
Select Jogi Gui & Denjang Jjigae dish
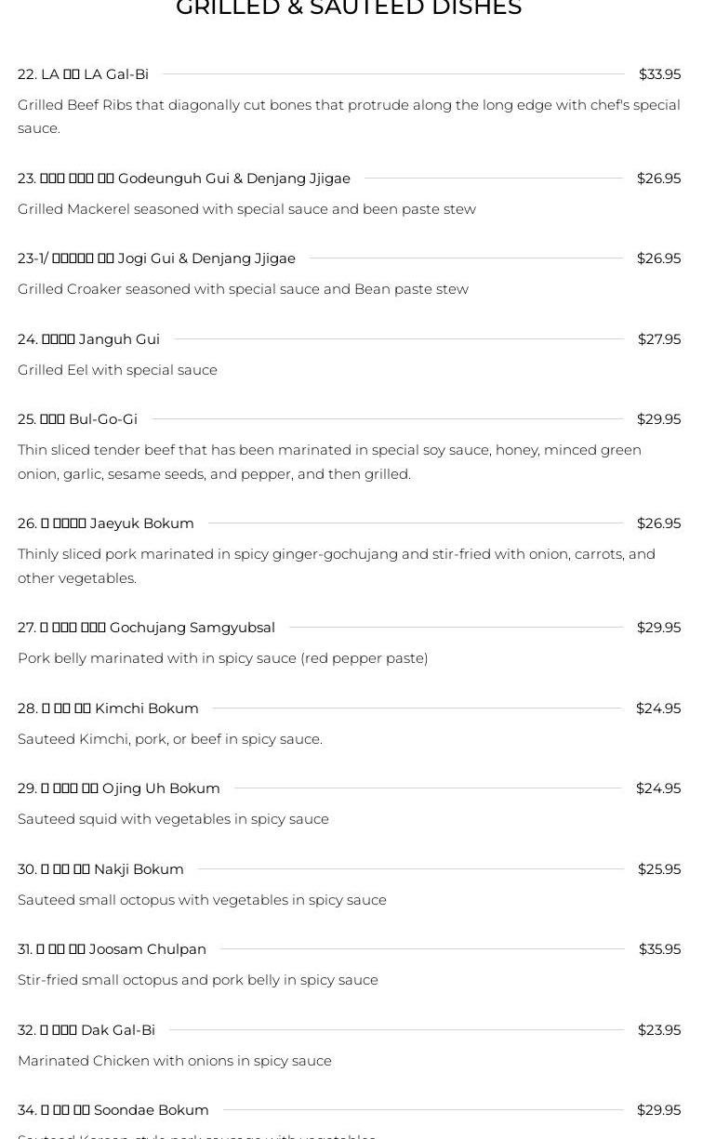click(x=156, y=258)
